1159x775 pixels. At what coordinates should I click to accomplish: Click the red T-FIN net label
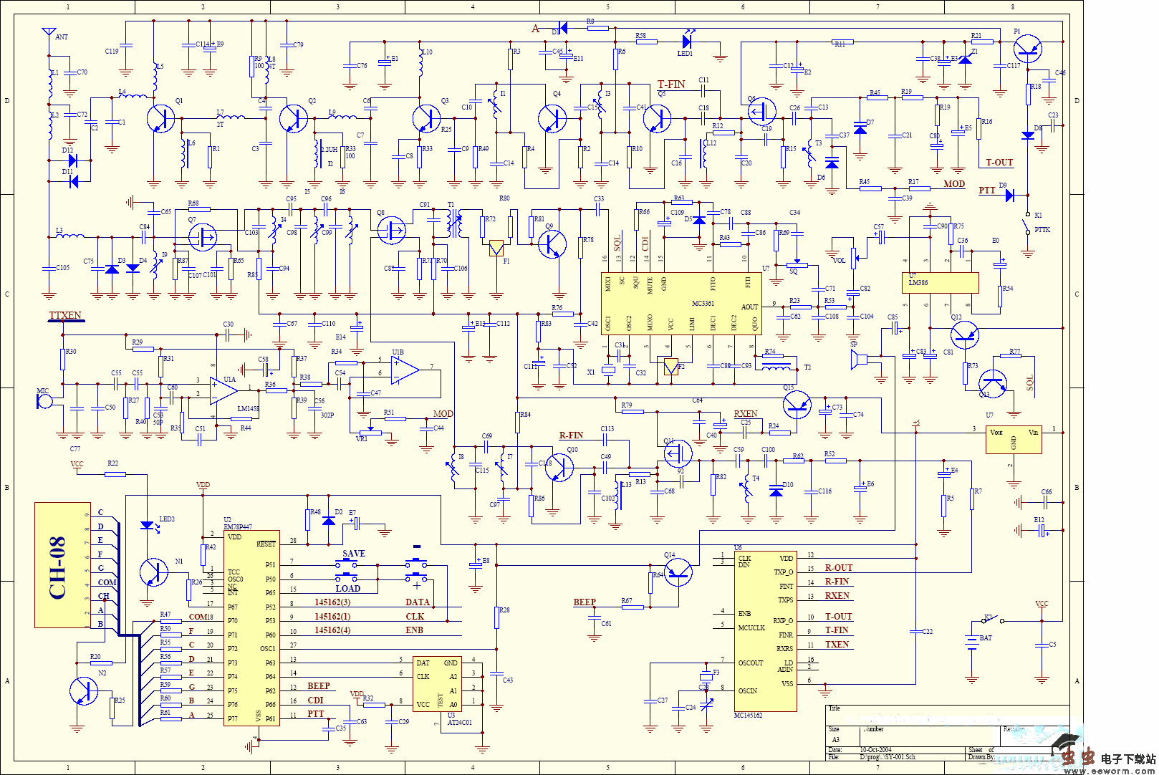click(x=671, y=85)
